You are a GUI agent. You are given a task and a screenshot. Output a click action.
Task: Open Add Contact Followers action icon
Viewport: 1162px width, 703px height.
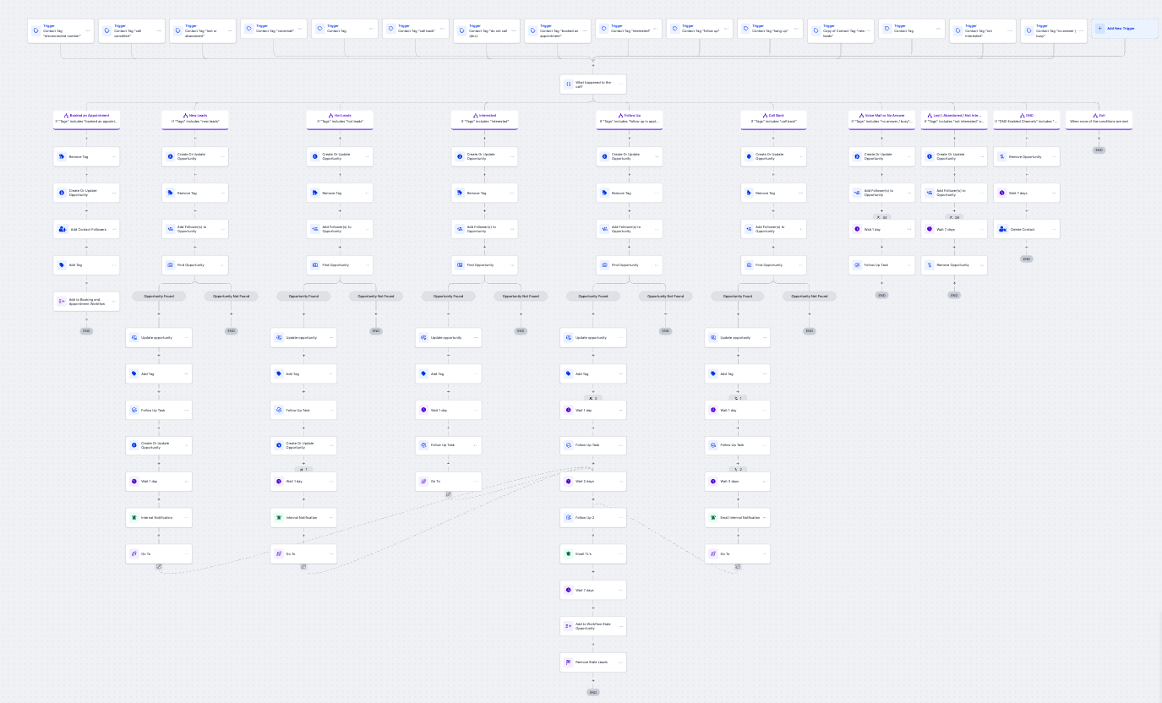[62, 229]
